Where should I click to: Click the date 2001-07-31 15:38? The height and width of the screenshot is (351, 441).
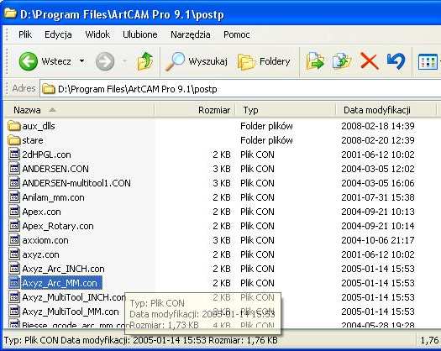pyautogui.click(x=378, y=197)
